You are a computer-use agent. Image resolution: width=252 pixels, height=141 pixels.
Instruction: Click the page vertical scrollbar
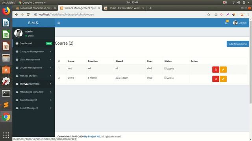(250, 62)
